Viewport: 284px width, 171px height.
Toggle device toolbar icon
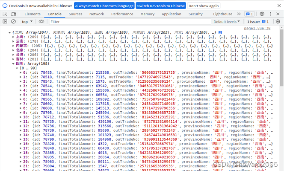tap(14, 14)
